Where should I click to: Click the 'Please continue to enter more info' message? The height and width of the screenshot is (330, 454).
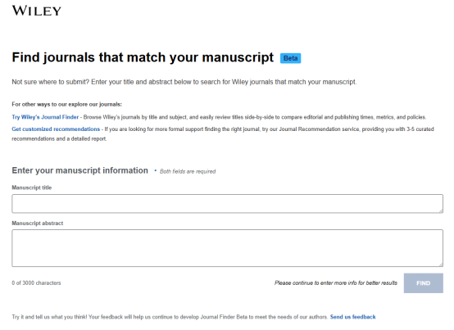[x=336, y=283]
